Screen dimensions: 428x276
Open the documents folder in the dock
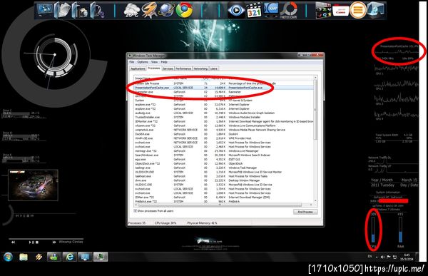(x=63, y=11)
